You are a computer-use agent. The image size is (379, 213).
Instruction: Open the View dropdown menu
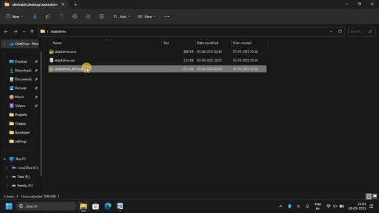coord(146,17)
